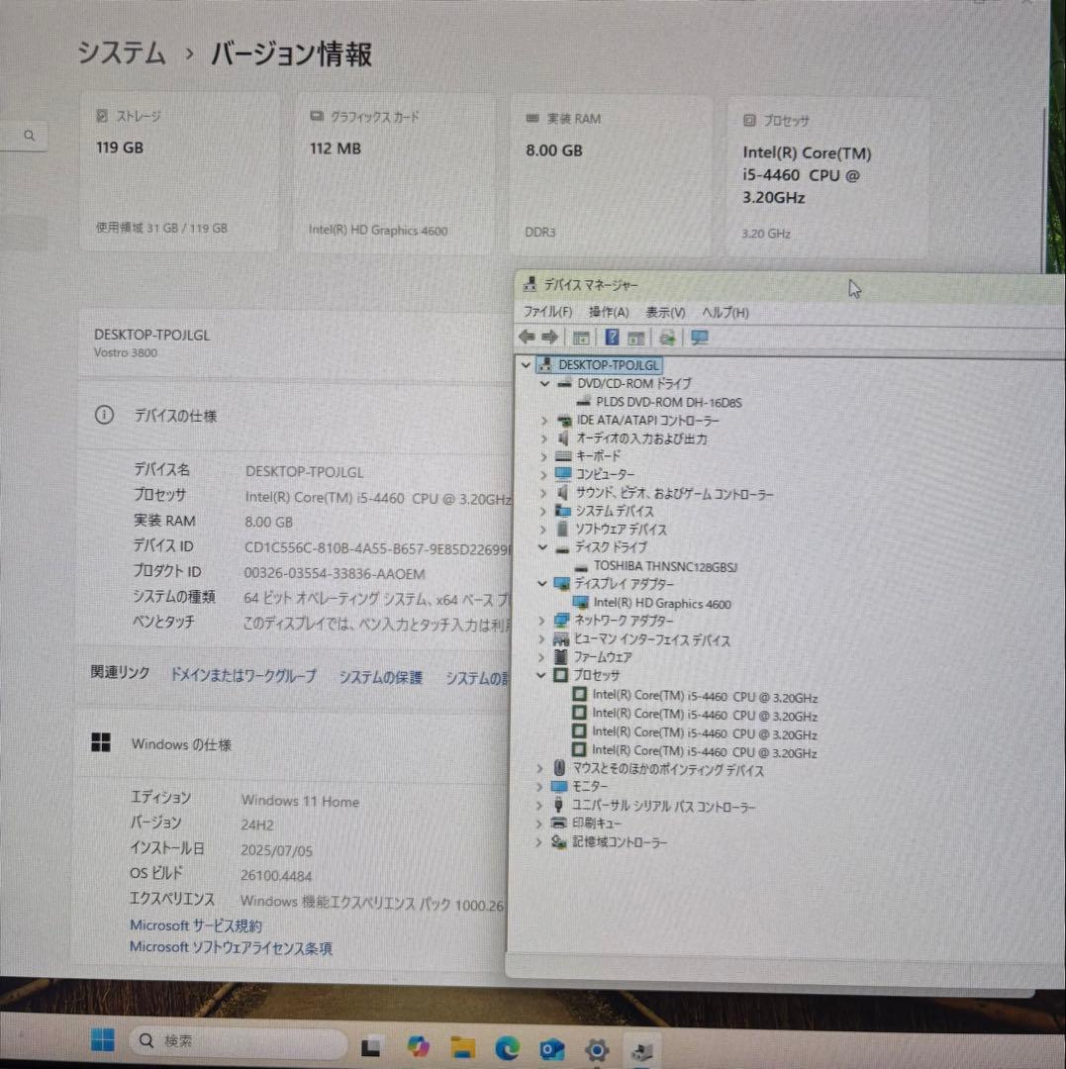Viewport: 1066px width, 1069px height.
Task: Open the 表示(V) menu in Device Manager
Action: pyautogui.click(x=664, y=312)
